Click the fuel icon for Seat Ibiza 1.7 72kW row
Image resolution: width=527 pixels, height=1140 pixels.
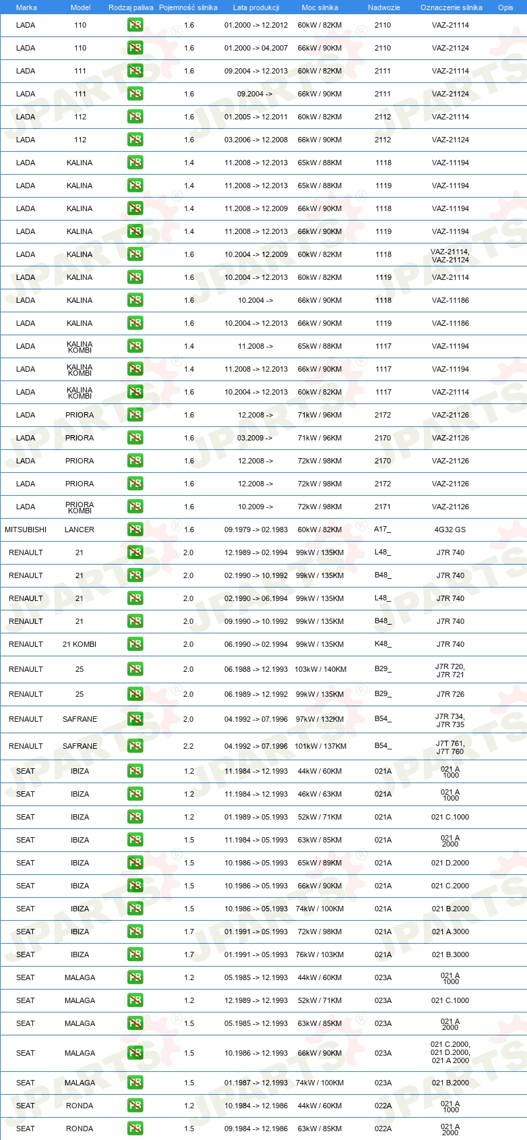coord(135,932)
